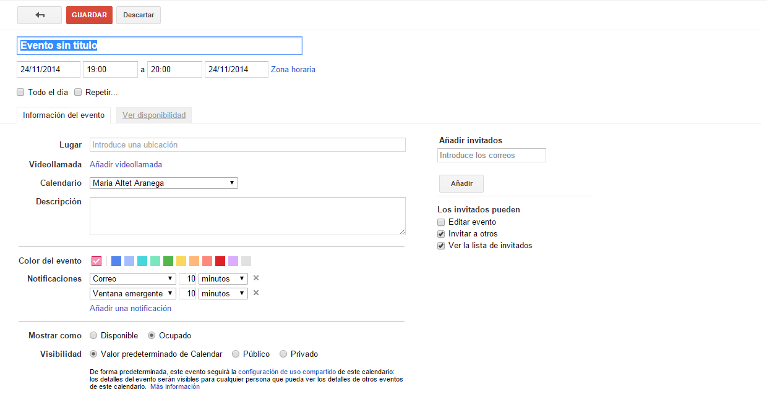Click the back arrow button
The height and width of the screenshot is (405, 767).
point(40,15)
